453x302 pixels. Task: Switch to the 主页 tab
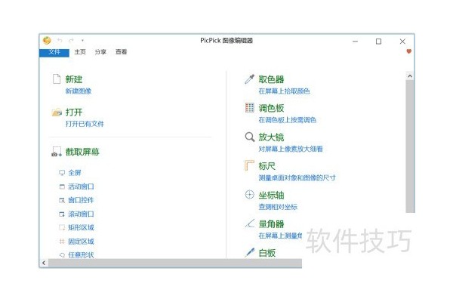click(x=80, y=52)
